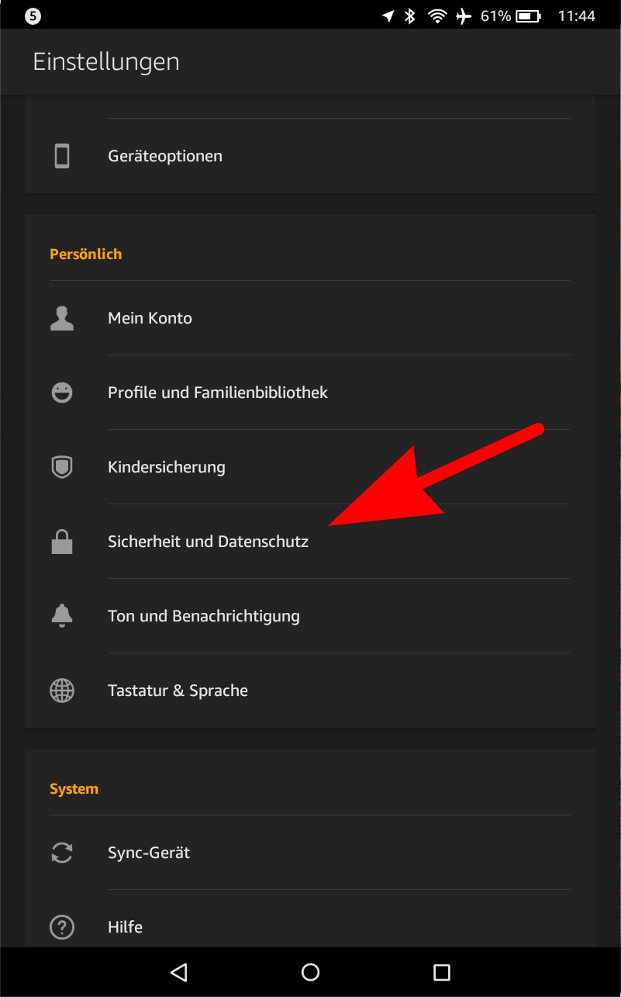Tap the notification count badge
Image resolution: width=621 pixels, height=997 pixels.
click(33, 16)
